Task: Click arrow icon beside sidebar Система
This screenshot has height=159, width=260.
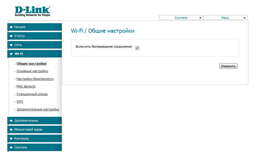Action: 11,147
